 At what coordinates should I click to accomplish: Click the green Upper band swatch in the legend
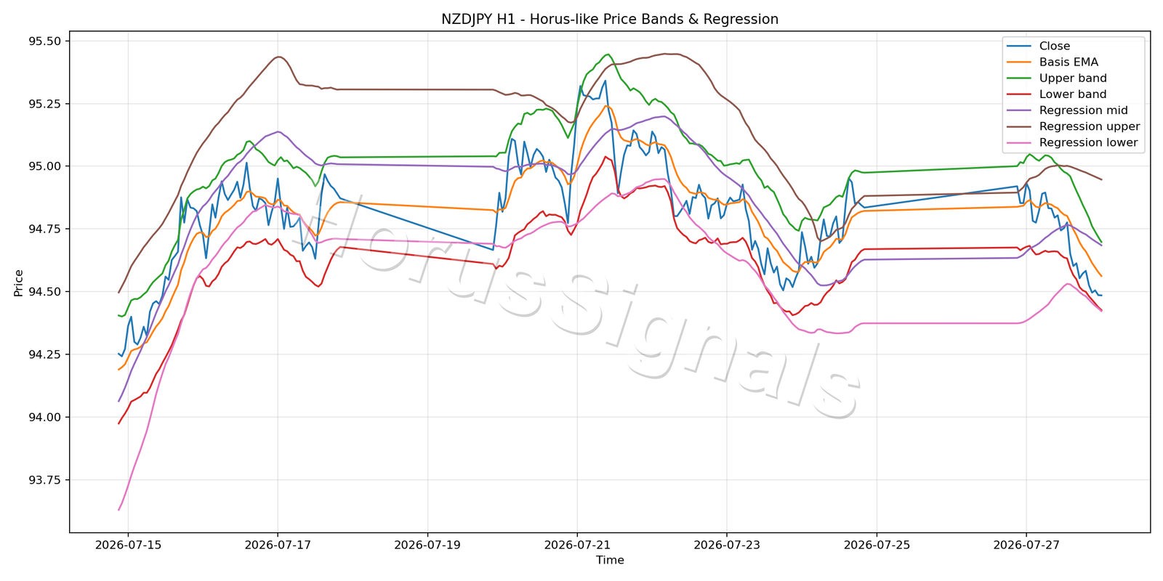click(x=1018, y=78)
